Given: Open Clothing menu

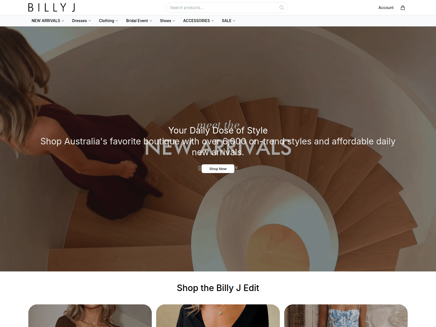Looking at the screenshot, I should tap(108, 21).
